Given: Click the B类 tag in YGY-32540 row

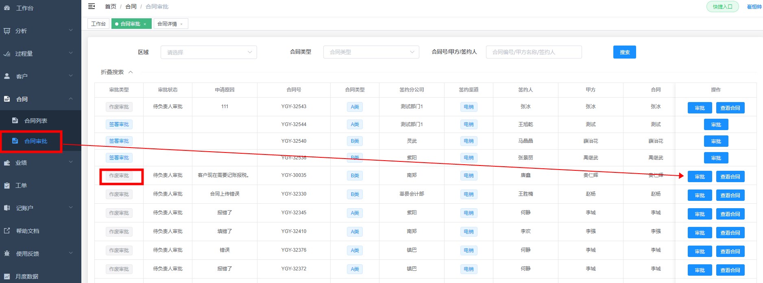Looking at the screenshot, I should tap(355, 141).
